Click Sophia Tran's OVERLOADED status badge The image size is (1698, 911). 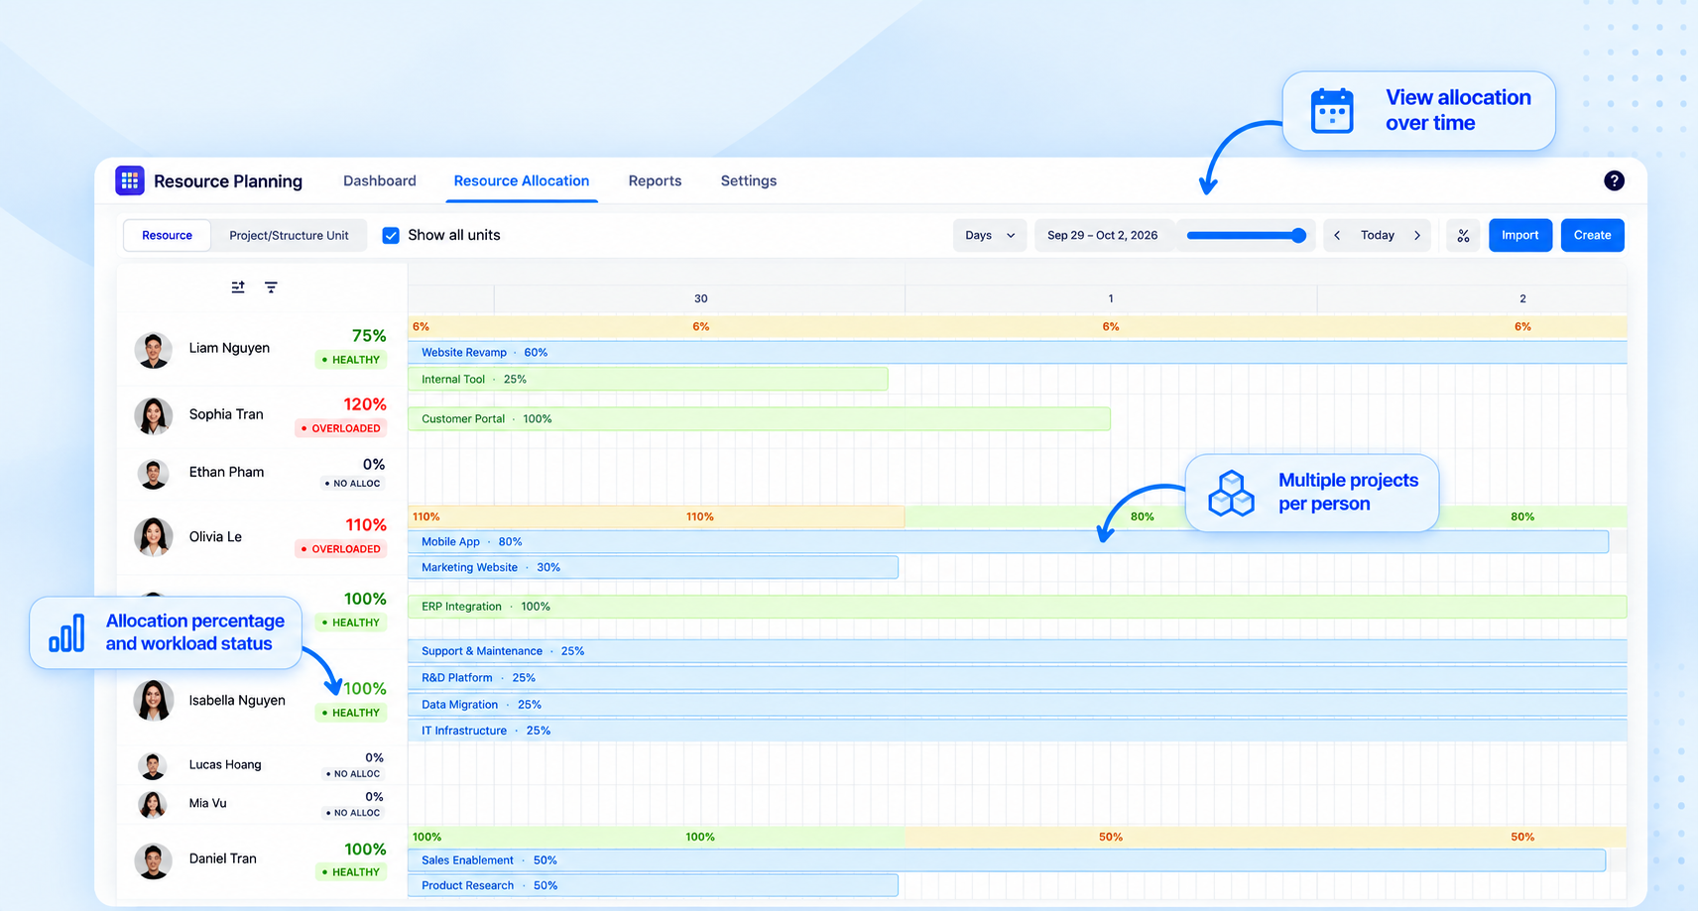point(341,428)
